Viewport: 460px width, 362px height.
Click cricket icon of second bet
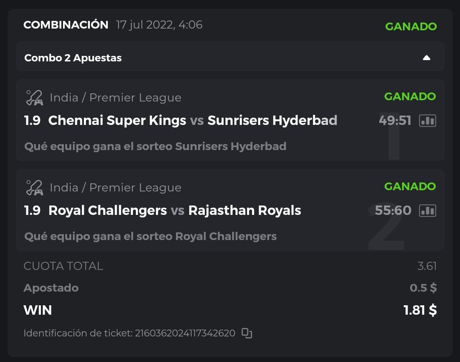(x=34, y=188)
